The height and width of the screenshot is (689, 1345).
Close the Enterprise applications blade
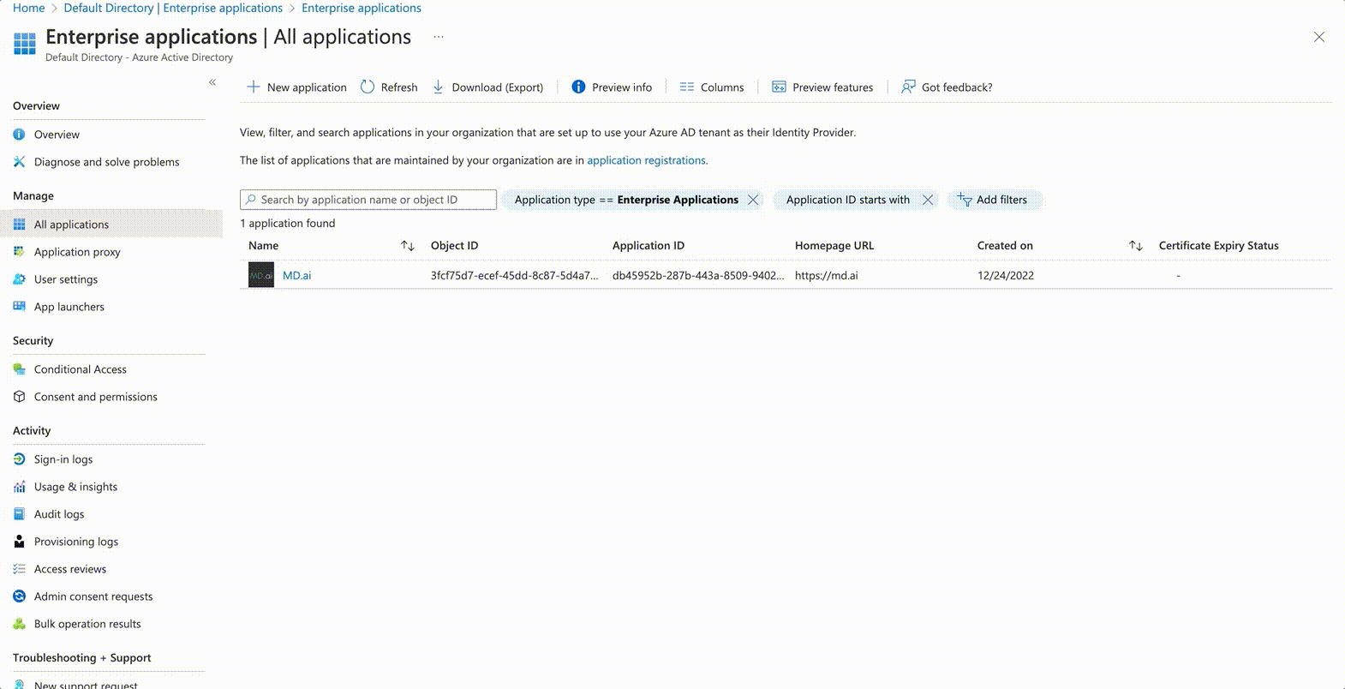(x=1319, y=37)
